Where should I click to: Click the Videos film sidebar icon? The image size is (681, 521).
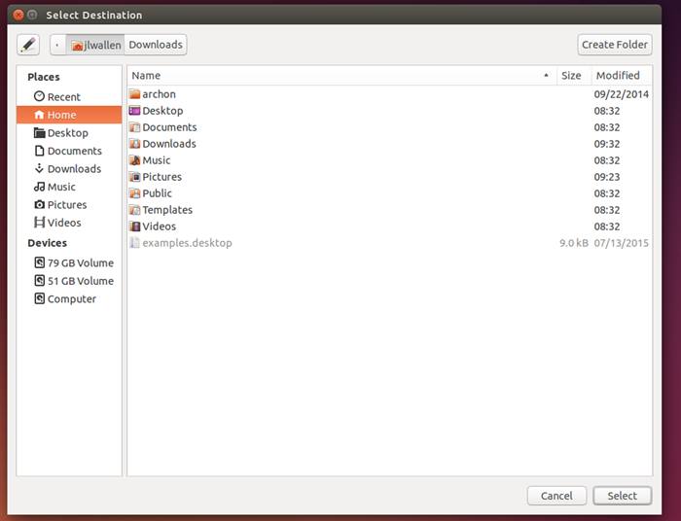coord(39,223)
